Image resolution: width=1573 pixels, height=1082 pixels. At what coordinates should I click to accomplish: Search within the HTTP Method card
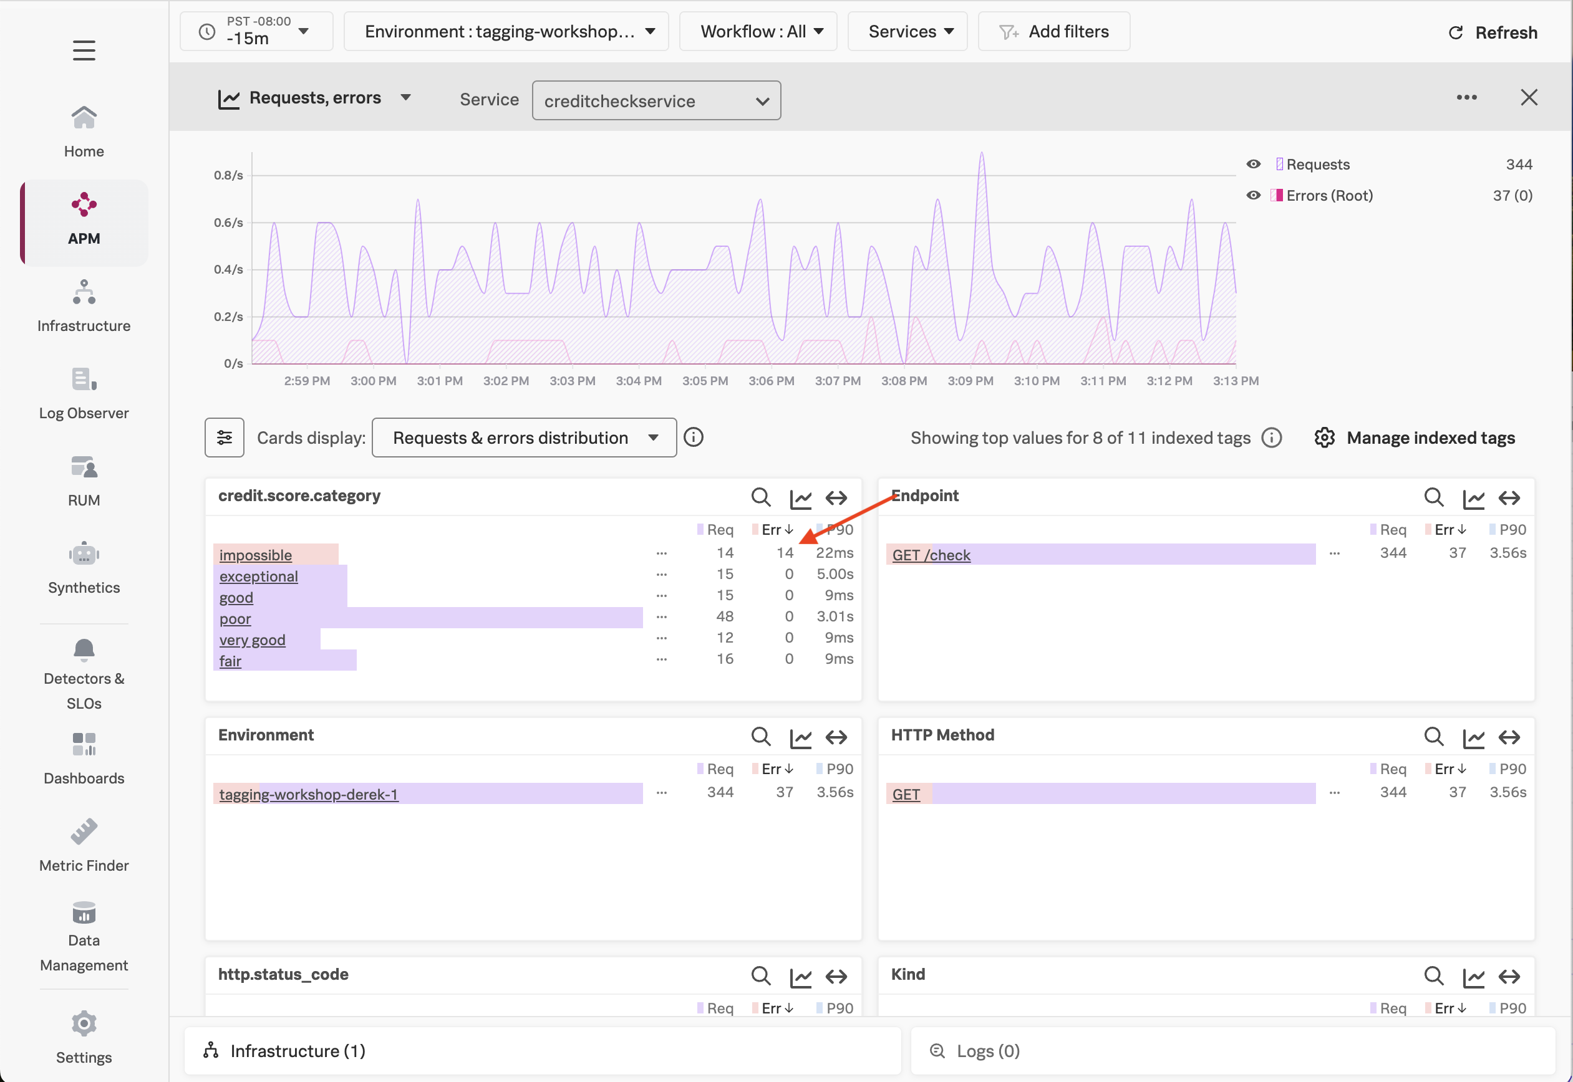(x=1433, y=736)
